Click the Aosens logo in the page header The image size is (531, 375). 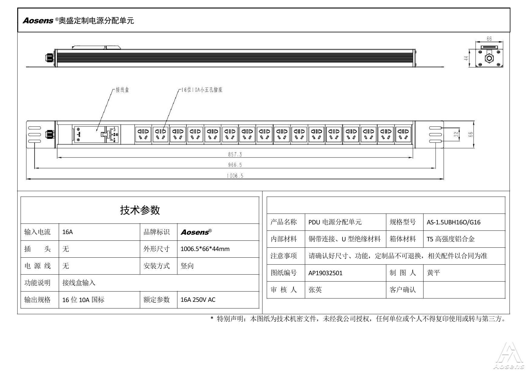point(38,21)
